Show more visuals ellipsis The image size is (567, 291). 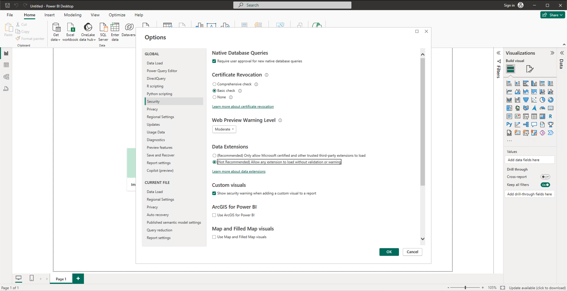509,141
